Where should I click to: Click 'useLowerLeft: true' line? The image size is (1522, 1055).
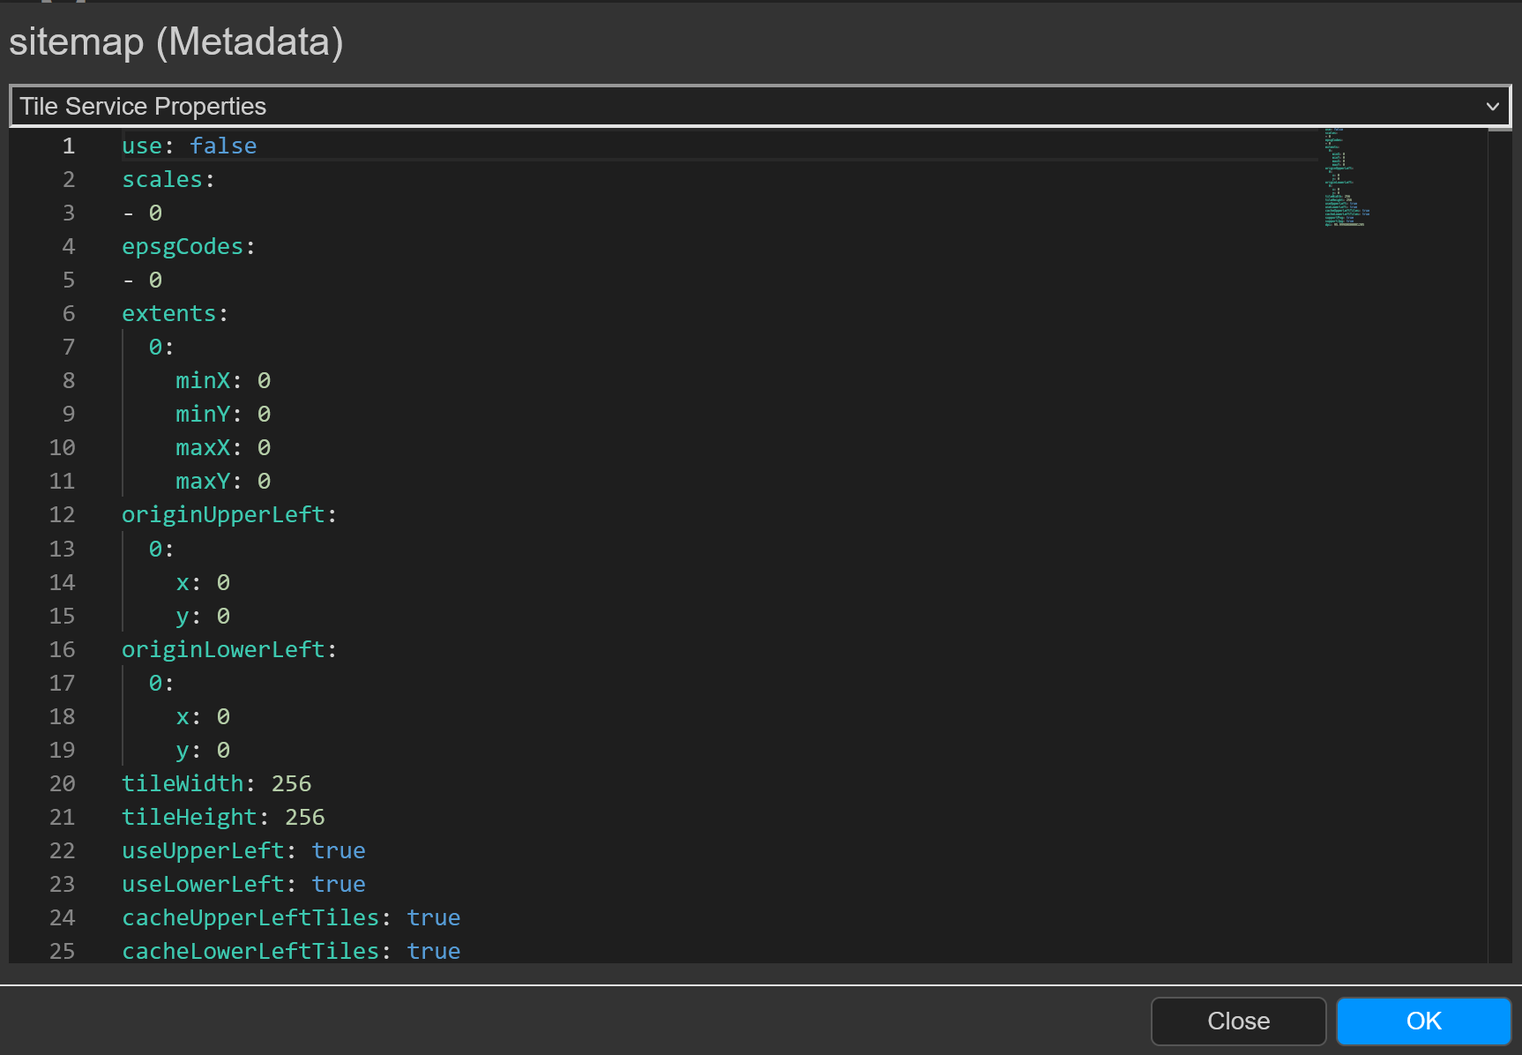pos(243,884)
